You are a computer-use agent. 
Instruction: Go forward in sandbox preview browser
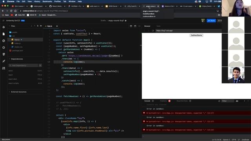[149, 31]
